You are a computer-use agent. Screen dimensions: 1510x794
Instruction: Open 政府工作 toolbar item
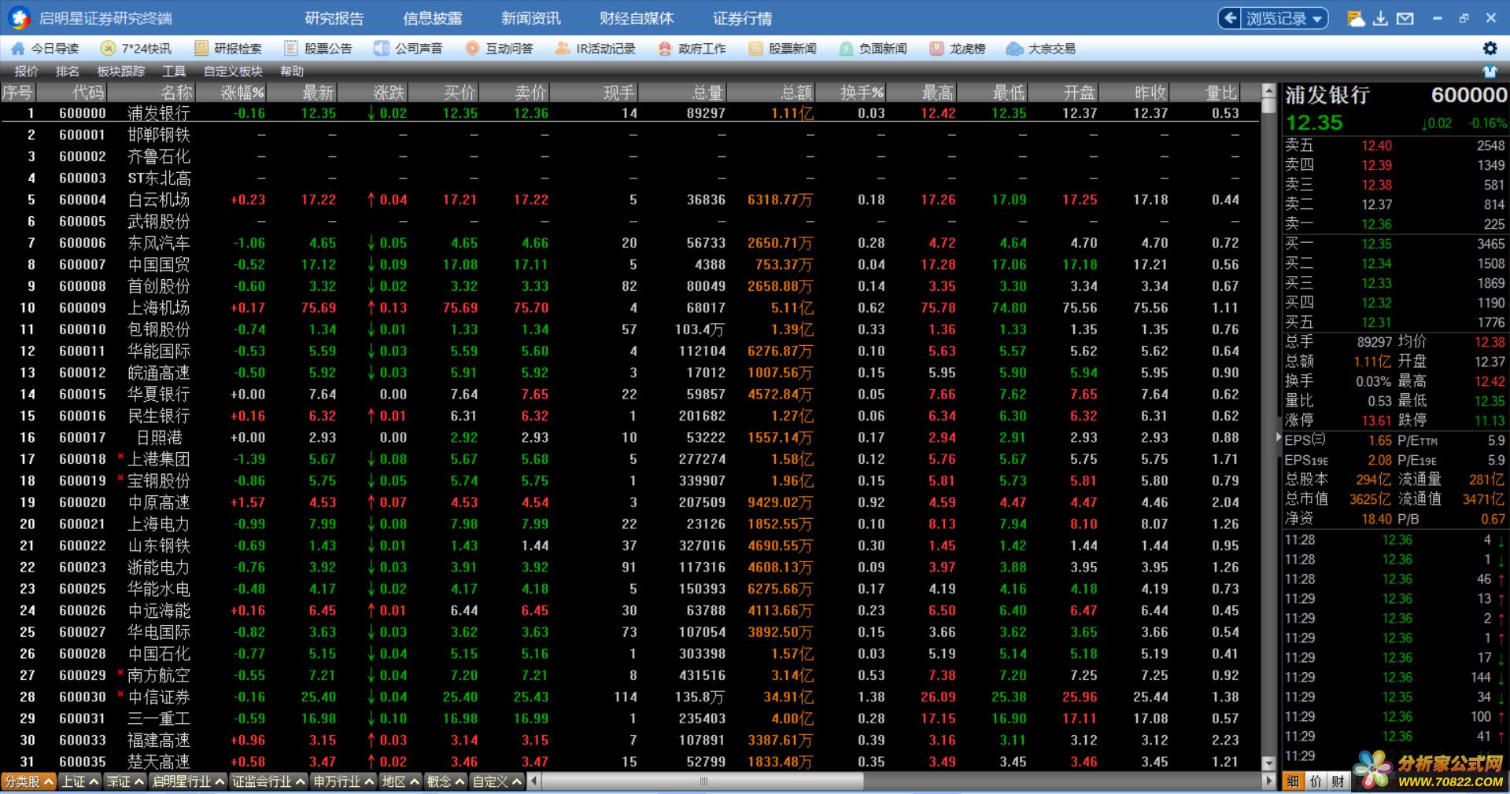pyautogui.click(x=692, y=49)
